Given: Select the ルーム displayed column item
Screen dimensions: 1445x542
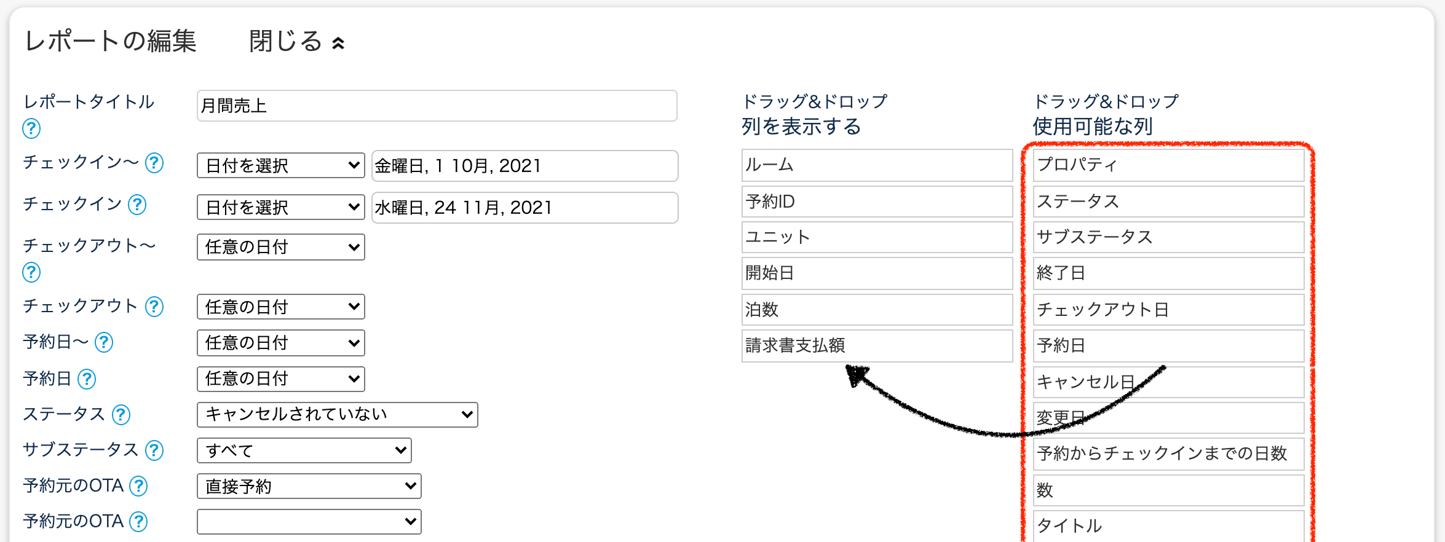Looking at the screenshot, I should tap(876, 165).
